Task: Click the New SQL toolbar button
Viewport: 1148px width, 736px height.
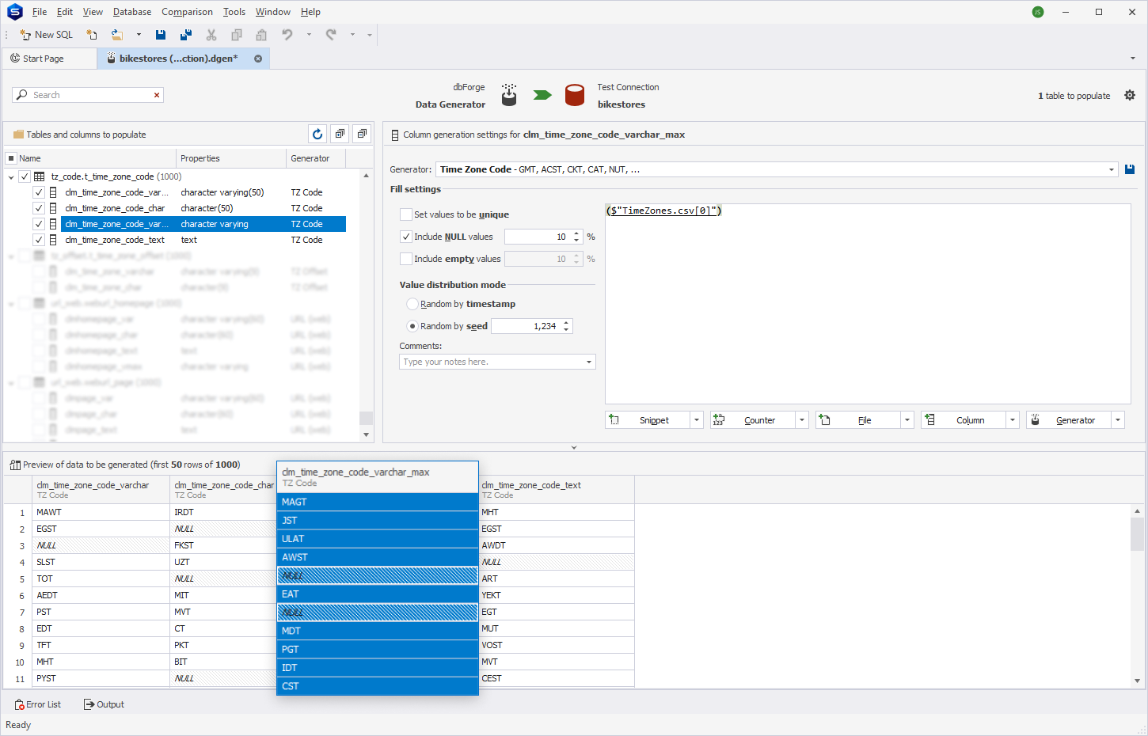Action: point(46,35)
